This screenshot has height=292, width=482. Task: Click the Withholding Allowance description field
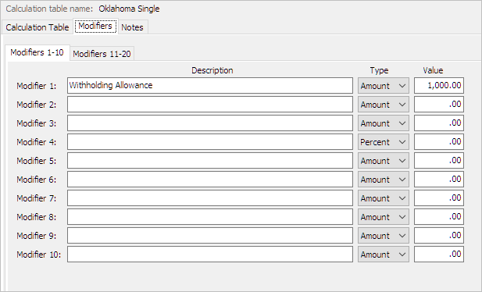[x=210, y=85]
